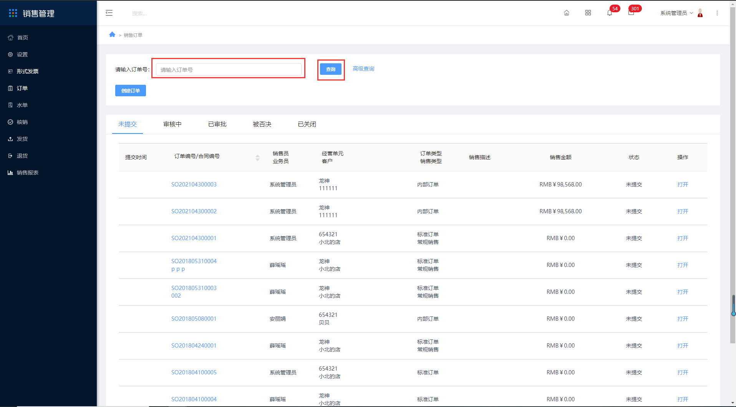Screen dimensions: 736x407
Task: Collapse the sidebar with hamburger icon
Action: click(109, 13)
